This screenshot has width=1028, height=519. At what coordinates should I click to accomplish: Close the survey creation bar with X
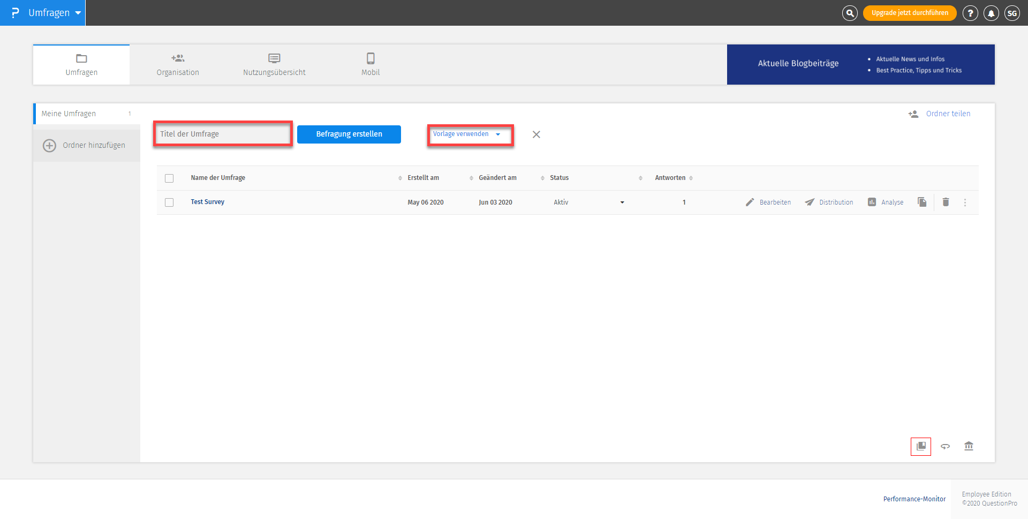coord(536,134)
